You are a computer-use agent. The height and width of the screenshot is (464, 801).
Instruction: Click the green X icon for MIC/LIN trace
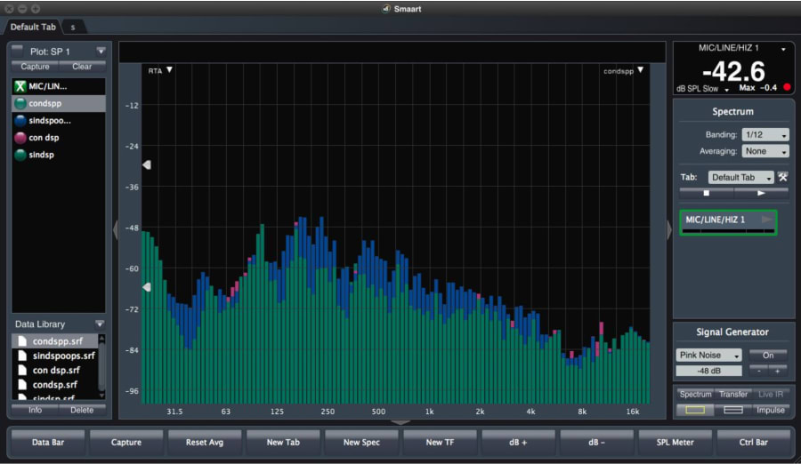[20, 86]
